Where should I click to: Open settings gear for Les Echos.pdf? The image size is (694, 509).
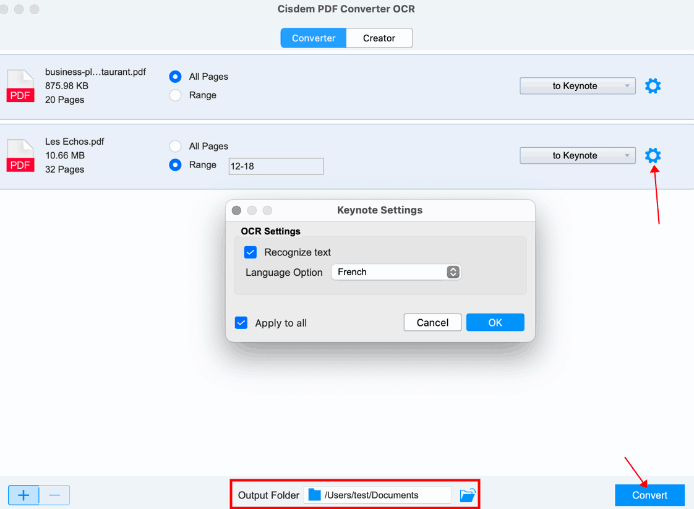click(653, 155)
